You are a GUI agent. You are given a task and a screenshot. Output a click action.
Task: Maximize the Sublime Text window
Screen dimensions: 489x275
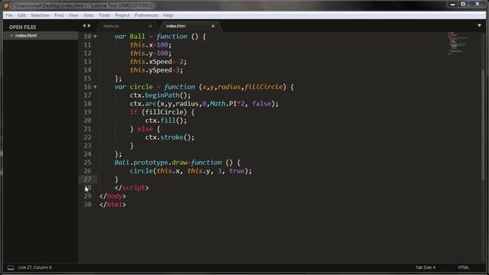coord(463,5)
